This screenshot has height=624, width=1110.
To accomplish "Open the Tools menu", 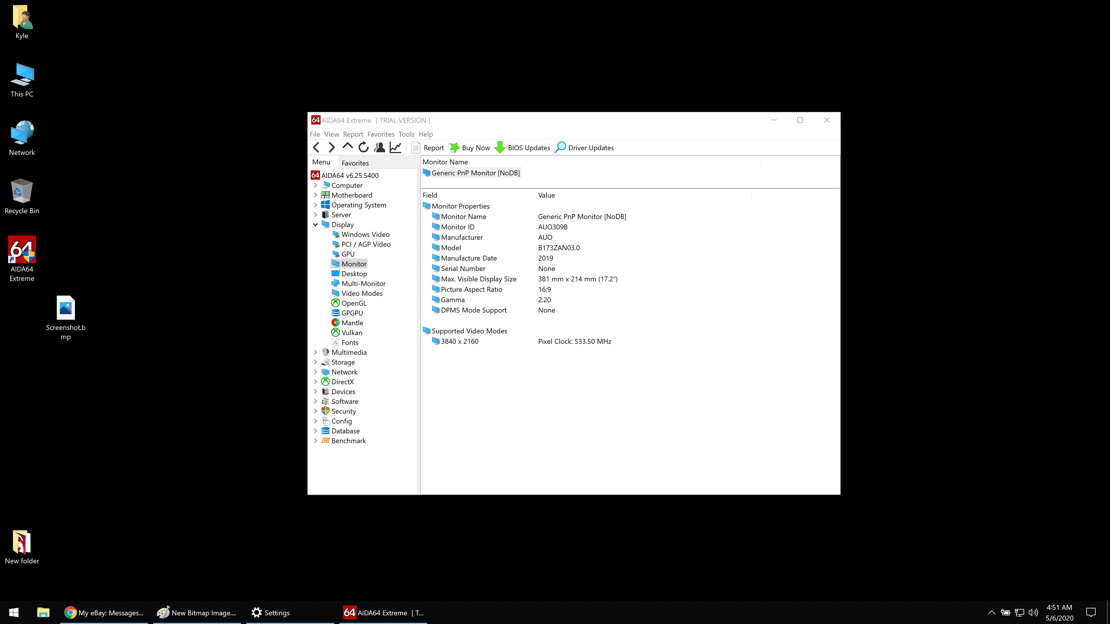I will pyautogui.click(x=406, y=134).
